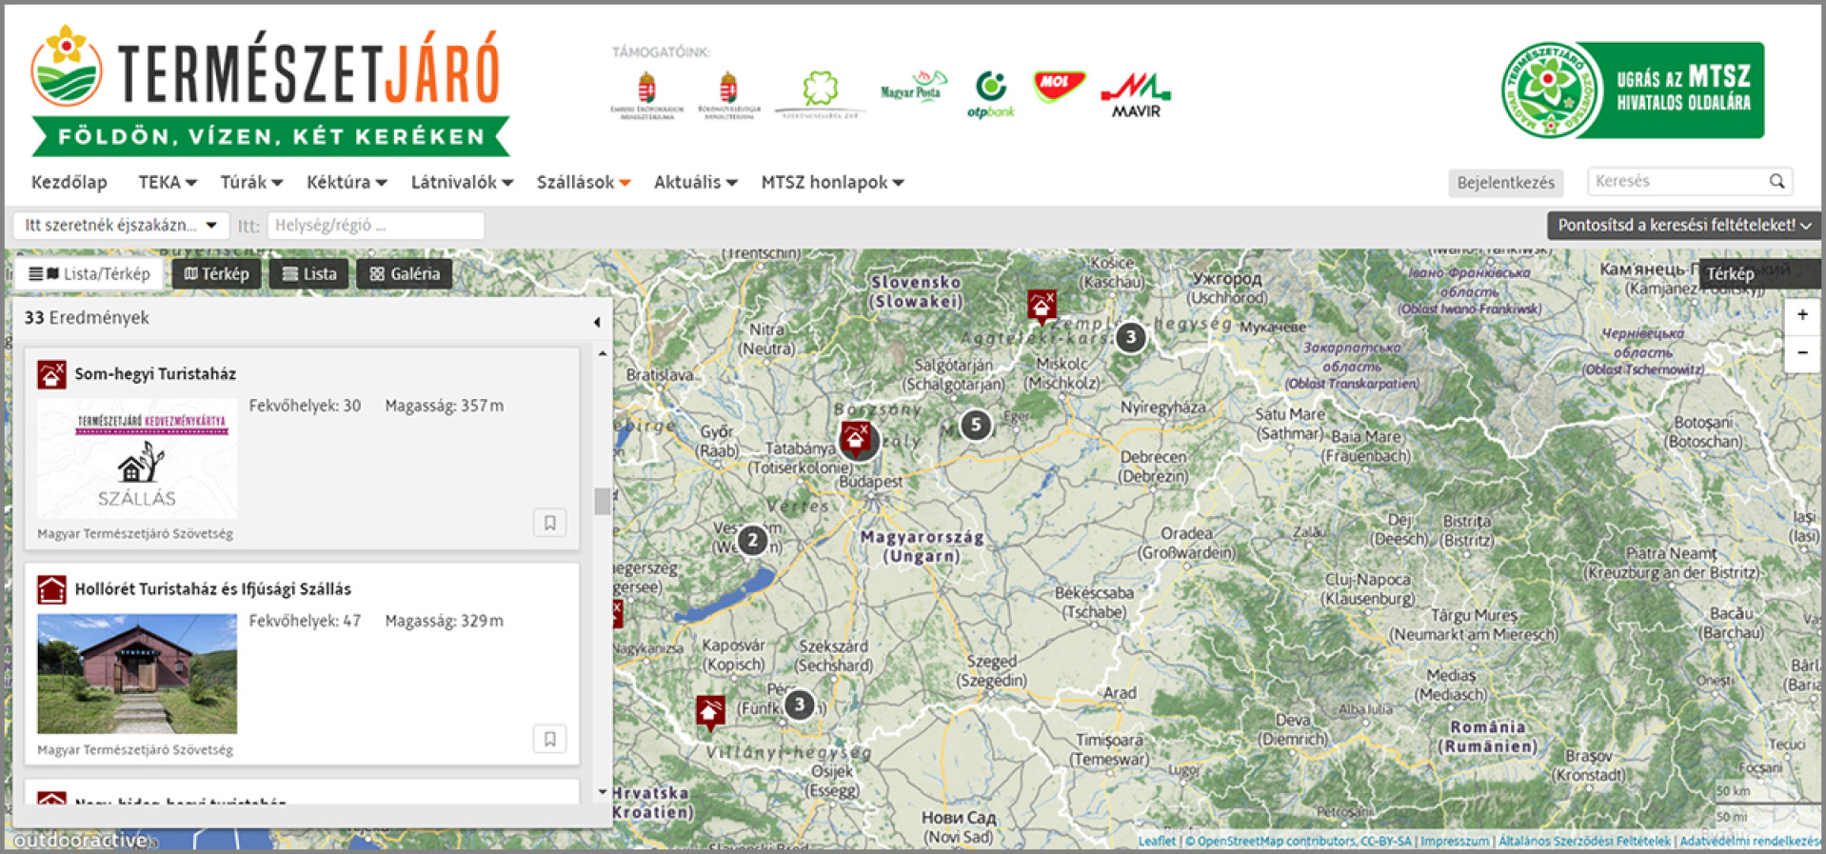
Task: Open the Kéktúra menu
Action: (x=347, y=182)
